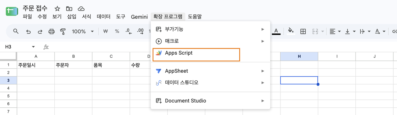Star the 주문 접수 document
The image size is (397, 115).
click(57, 8)
